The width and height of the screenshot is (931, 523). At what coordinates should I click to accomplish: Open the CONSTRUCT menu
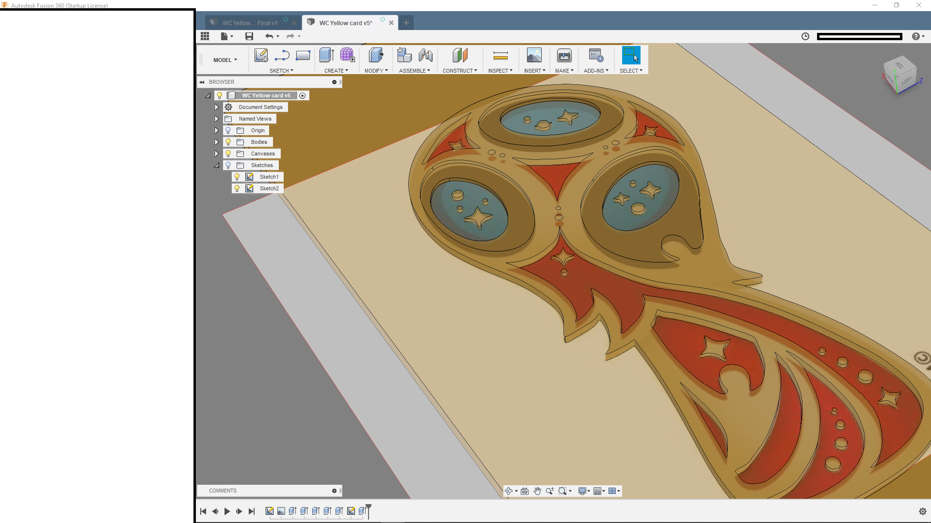click(x=460, y=71)
